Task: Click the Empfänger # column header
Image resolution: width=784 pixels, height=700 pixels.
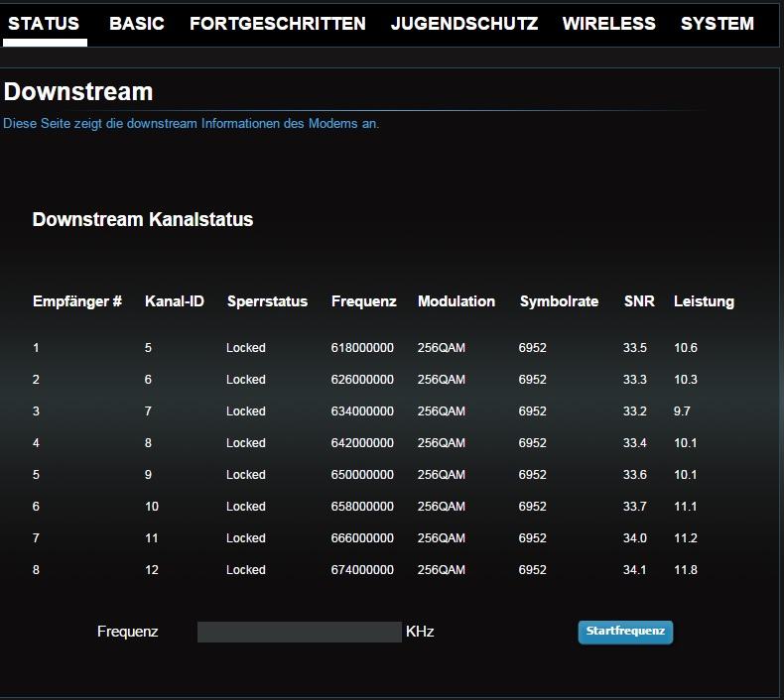Action: click(x=77, y=301)
